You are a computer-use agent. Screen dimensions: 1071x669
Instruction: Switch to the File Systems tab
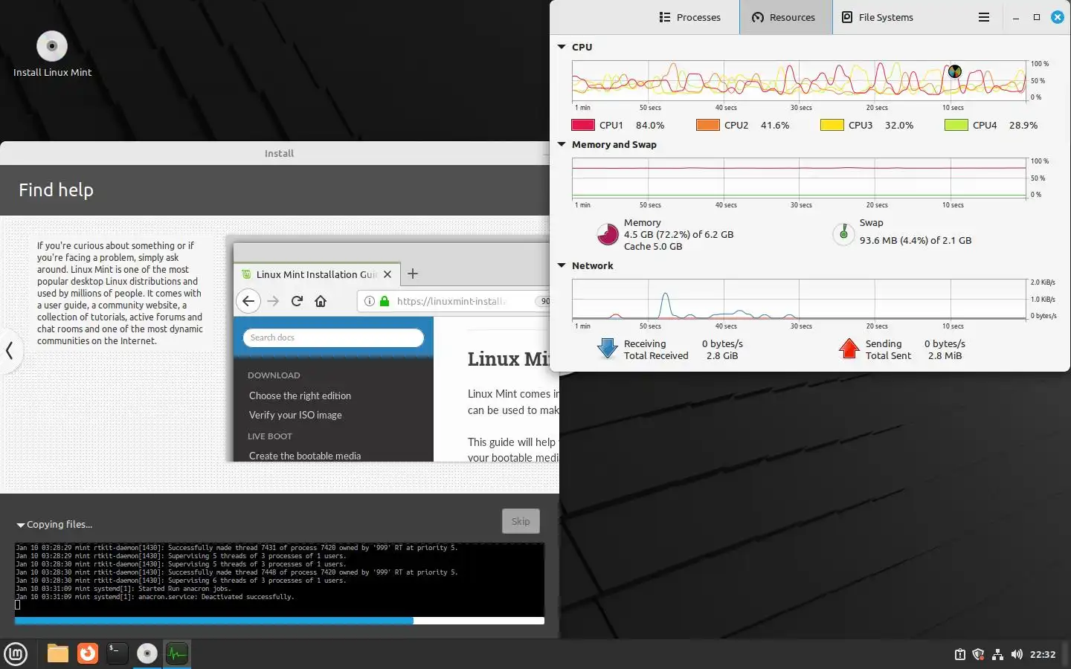click(878, 17)
